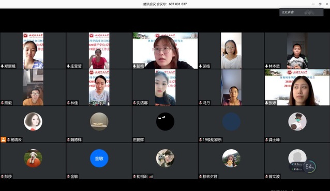Click the orange host icon beside 杨靖云
The width and height of the screenshot is (330, 191).
(3, 139)
